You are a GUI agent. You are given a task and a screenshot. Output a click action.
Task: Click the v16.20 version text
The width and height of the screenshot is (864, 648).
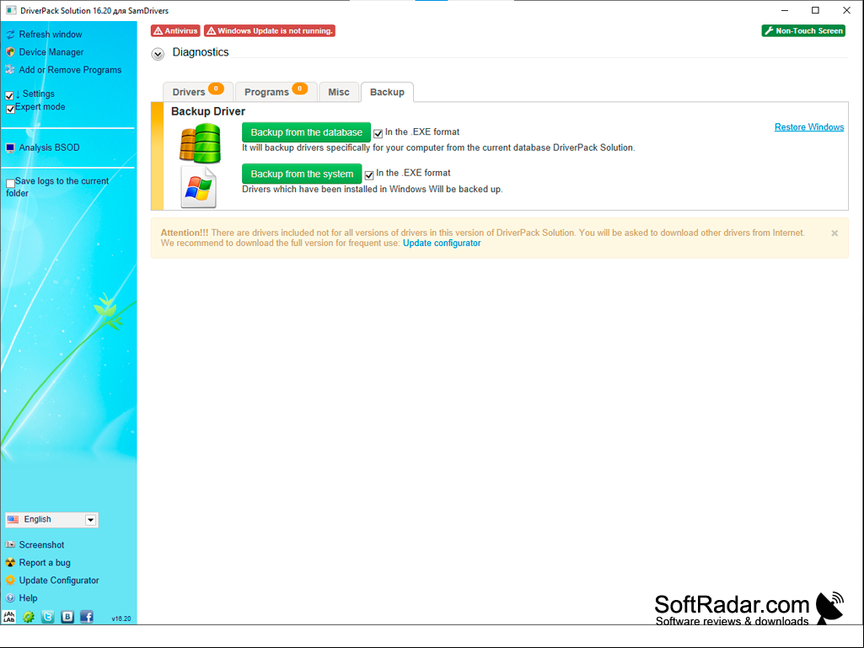[x=121, y=619]
